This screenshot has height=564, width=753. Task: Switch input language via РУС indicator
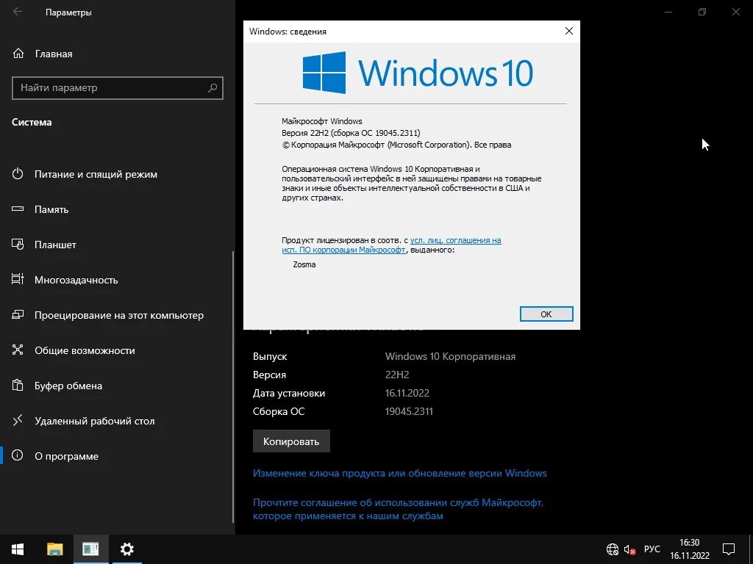coord(652,549)
